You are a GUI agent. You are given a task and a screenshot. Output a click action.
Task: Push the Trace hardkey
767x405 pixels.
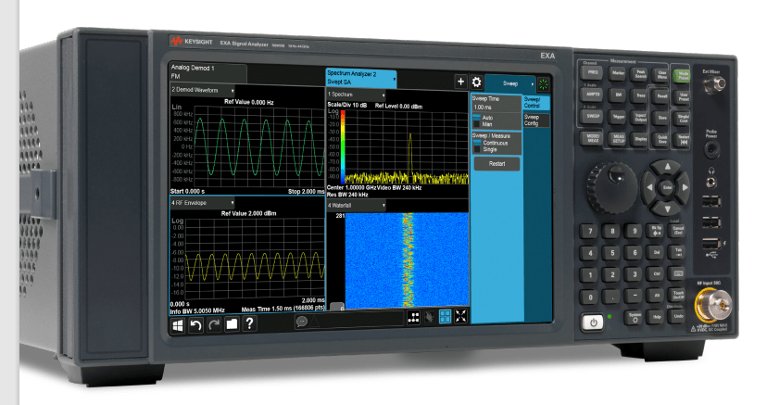point(640,95)
